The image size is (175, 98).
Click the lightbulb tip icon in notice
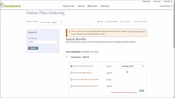click(69, 32)
